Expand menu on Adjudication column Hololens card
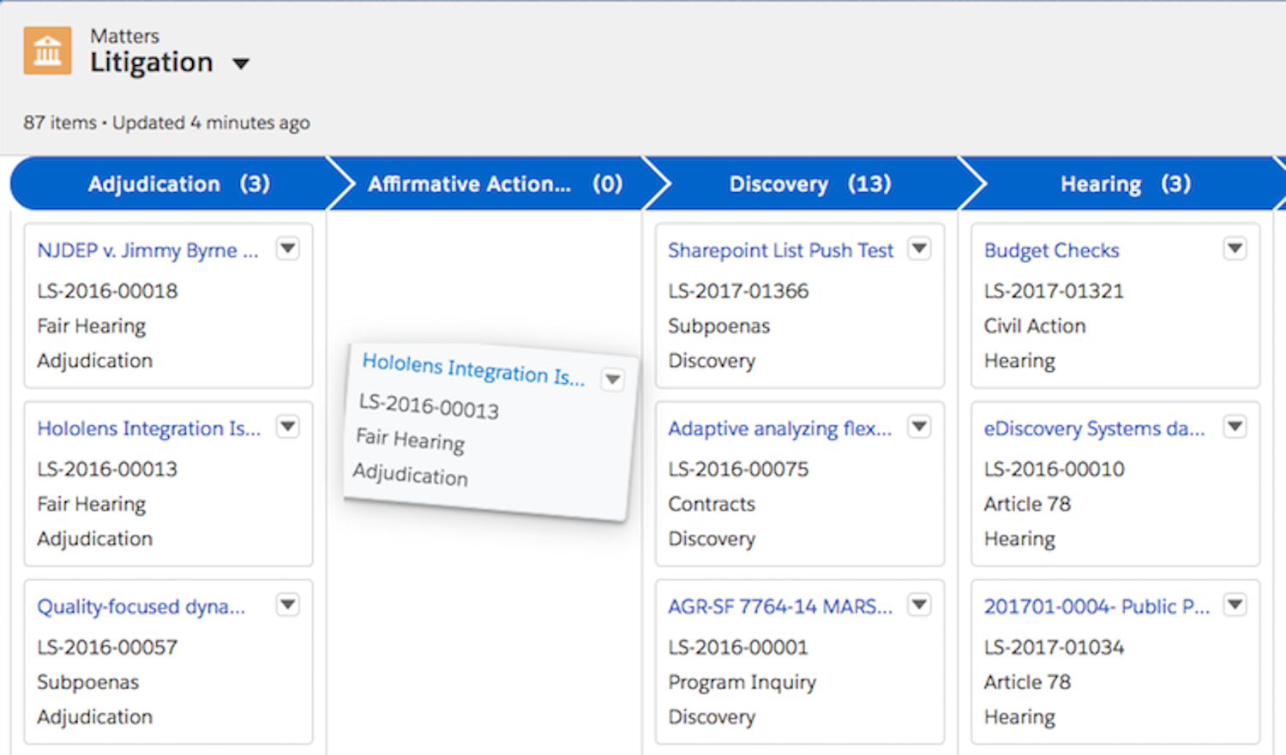Screen dimensions: 1286x755 (288, 427)
